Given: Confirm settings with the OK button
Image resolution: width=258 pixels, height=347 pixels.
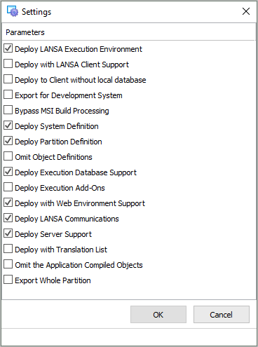Looking at the screenshot, I should pos(158,315).
